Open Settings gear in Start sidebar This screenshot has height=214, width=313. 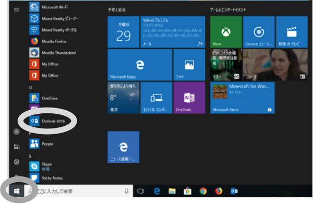click(x=17, y=162)
